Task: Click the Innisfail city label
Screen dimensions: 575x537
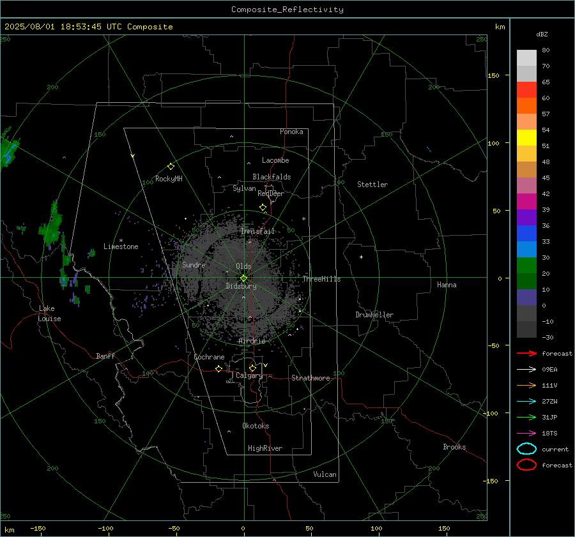Action: tap(258, 231)
